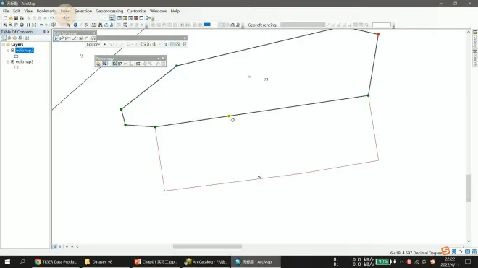
Task: Open the Geoprocessing menu
Action: [109, 11]
